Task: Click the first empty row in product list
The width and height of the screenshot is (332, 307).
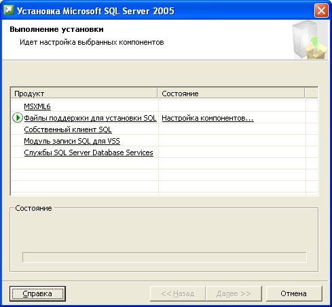Action: (164, 163)
